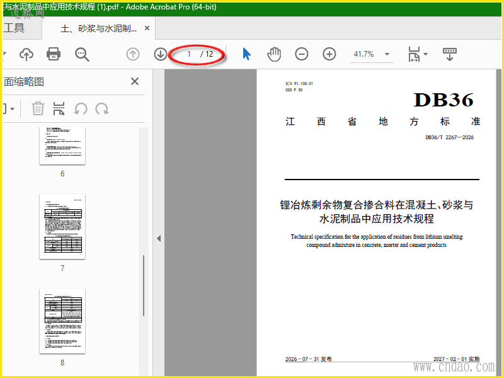
Task: Select the arrow selection tool
Action: pos(246,54)
